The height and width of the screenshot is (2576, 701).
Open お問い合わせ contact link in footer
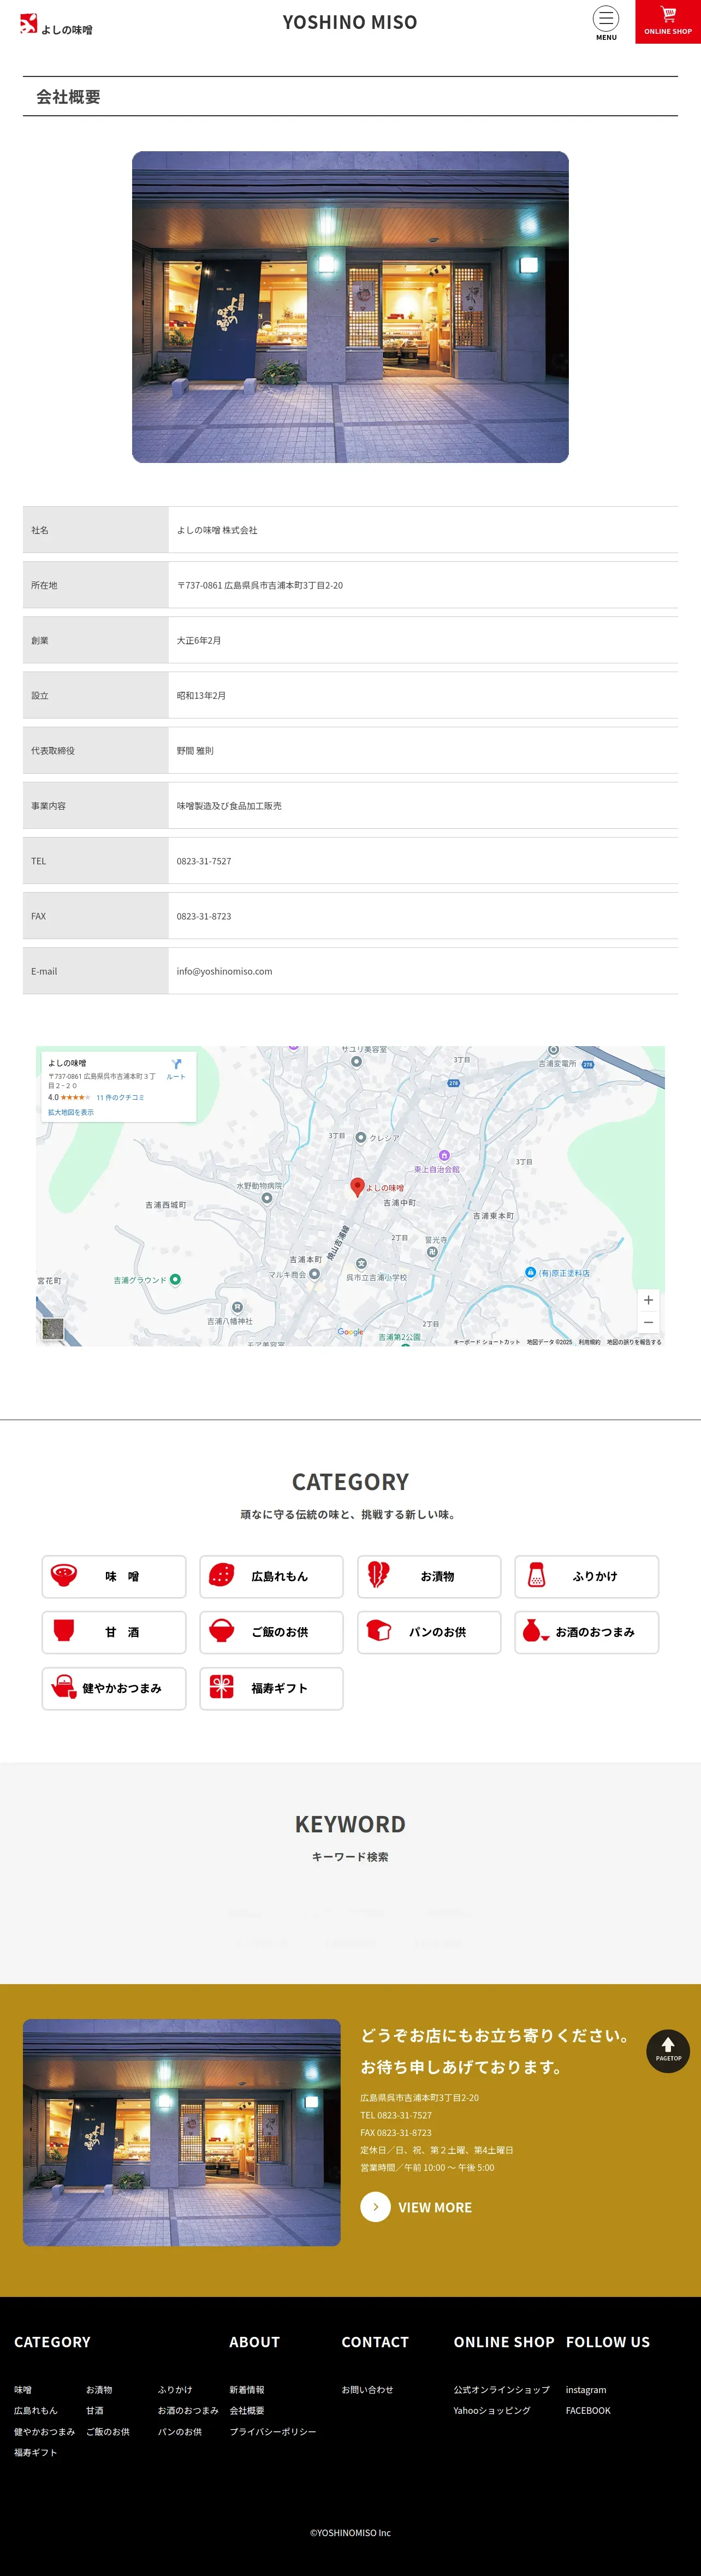[x=367, y=2389]
